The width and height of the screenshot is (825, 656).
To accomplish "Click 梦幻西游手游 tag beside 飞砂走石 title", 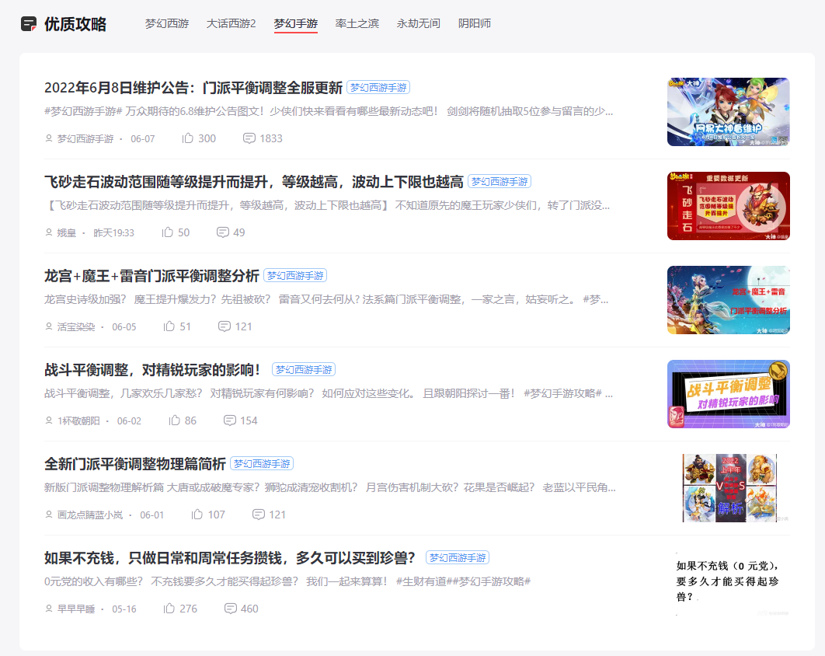I will click(x=500, y=182).
